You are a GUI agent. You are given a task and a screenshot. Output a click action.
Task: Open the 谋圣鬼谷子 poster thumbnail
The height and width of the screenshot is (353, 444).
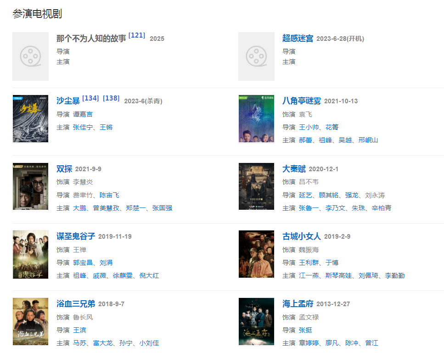31,254
